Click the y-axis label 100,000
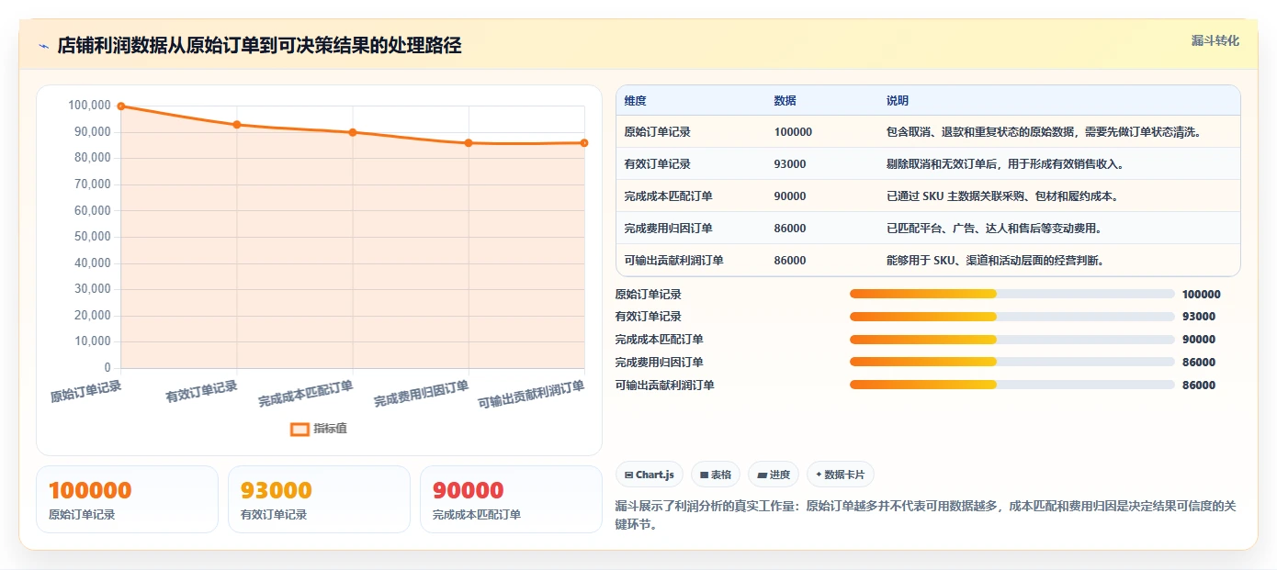 tap(89, 106)
